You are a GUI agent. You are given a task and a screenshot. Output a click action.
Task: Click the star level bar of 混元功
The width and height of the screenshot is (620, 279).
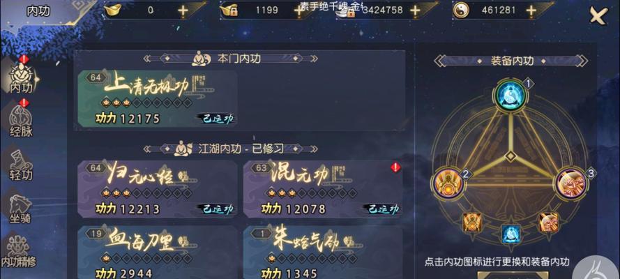click(312, 193)
